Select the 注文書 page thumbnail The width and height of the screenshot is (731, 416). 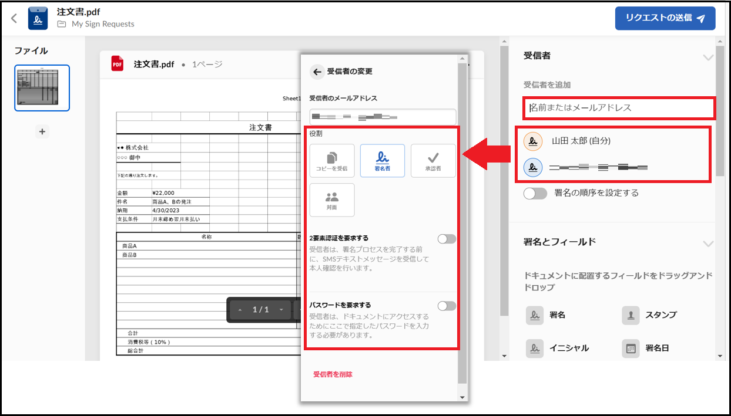(x=42, y=88)
